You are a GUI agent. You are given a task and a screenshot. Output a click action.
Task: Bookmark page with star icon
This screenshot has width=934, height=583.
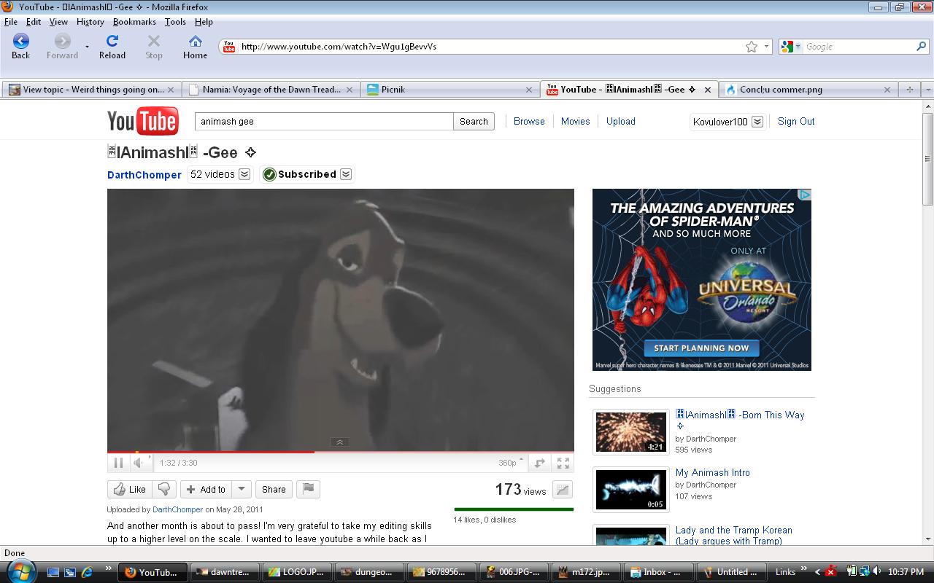752,47
